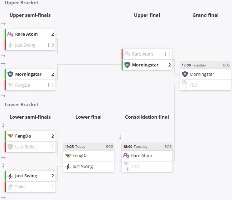Image resolution: width=232 pixels, height=200 pixels.
Task: Click Shika logo in lower semi-finals
Action: pos(10,187)
